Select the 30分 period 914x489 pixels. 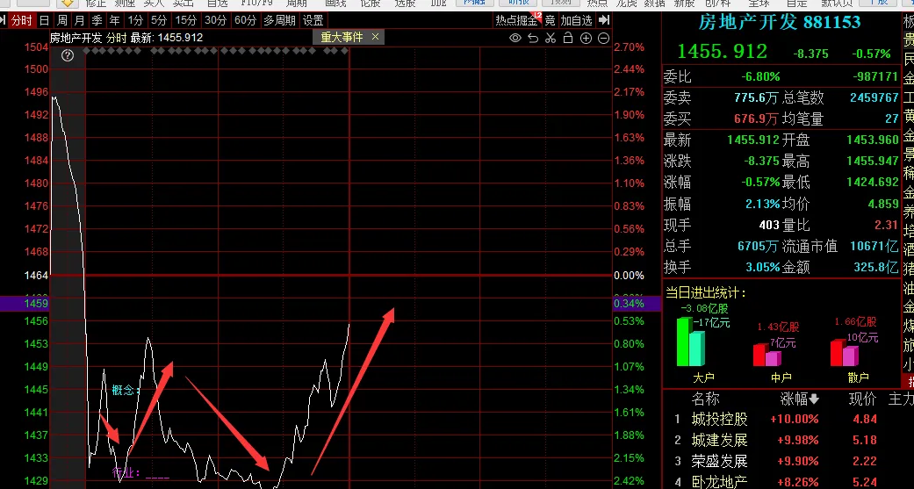(x=216, y=21)
